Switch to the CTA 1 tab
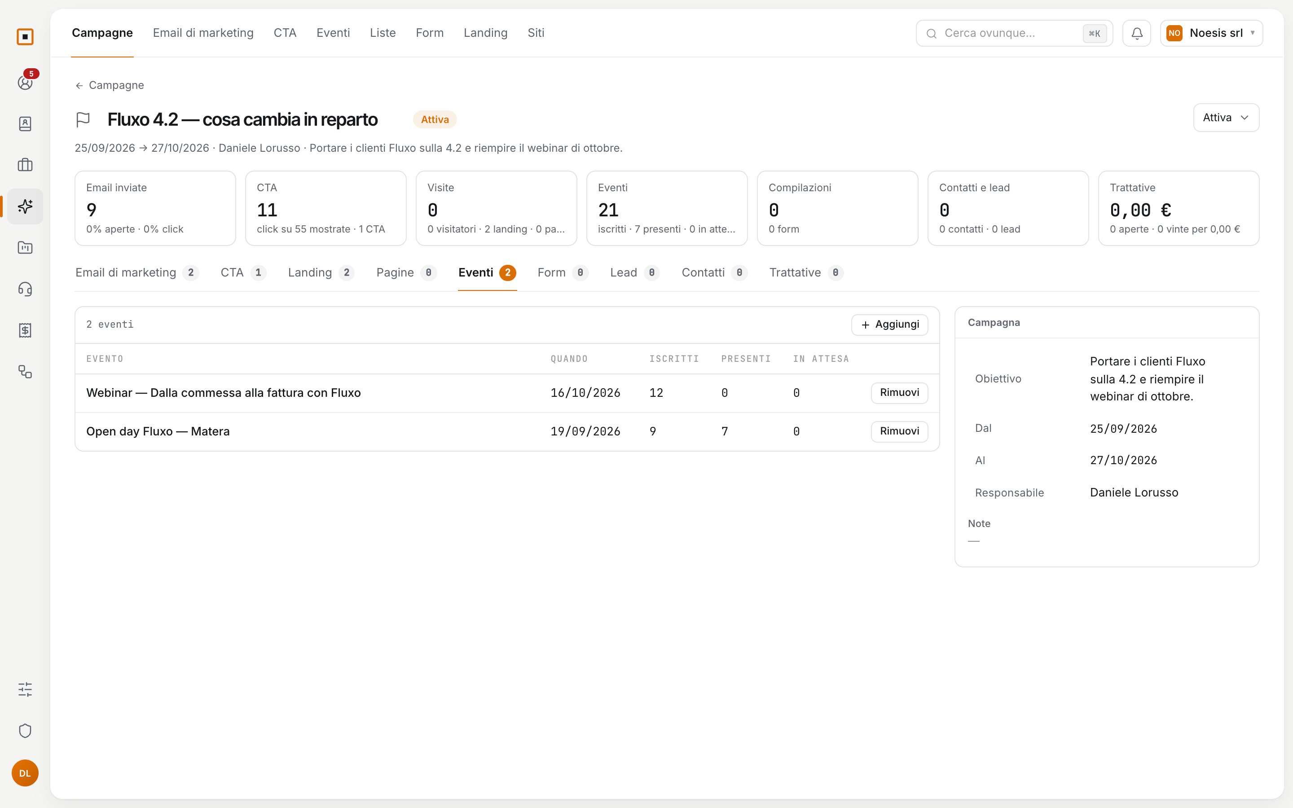 coord(243,272)
